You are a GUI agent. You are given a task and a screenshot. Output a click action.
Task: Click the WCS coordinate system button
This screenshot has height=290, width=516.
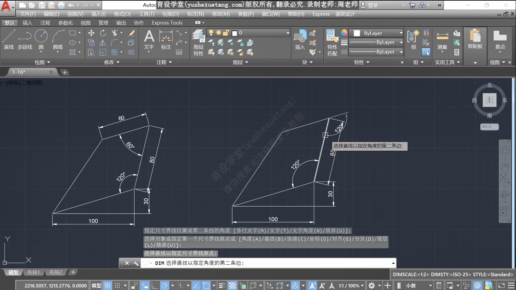(489, 127)
